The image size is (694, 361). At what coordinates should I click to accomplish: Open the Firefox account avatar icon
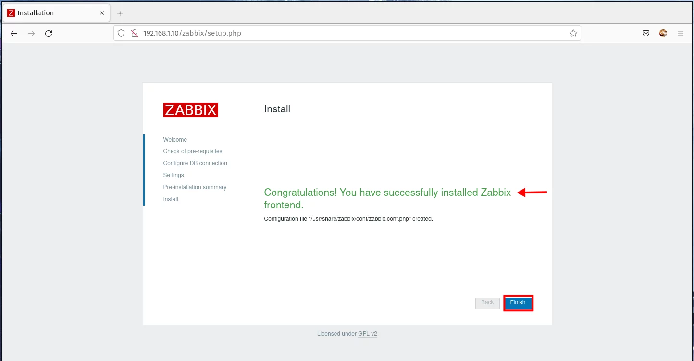click(663, 33)
